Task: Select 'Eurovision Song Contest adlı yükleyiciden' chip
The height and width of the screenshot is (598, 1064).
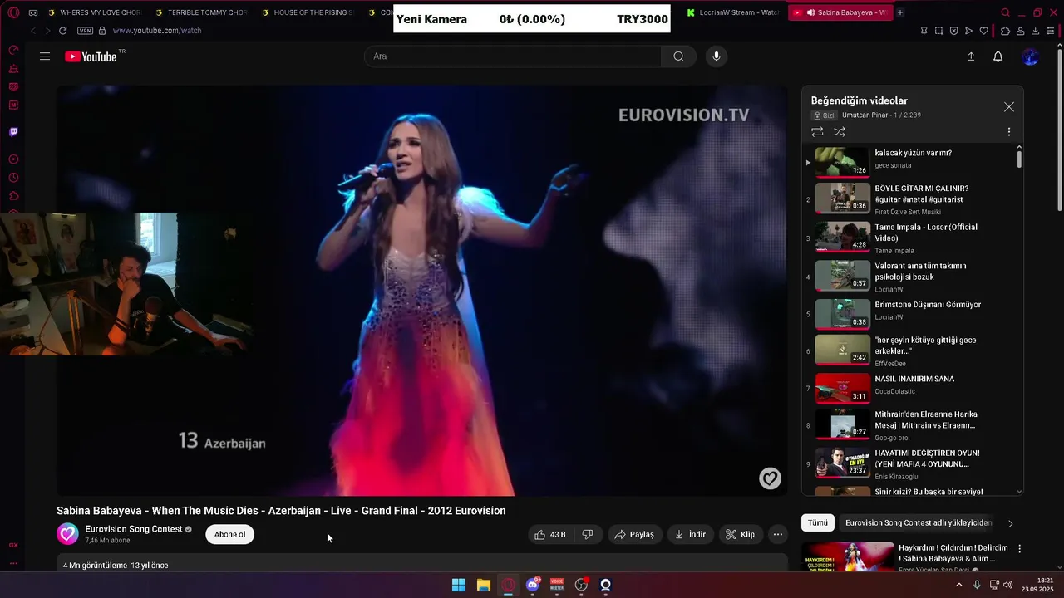Action: [x=919, y=523]
